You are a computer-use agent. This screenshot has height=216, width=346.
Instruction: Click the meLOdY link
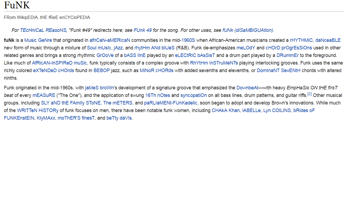246,48
